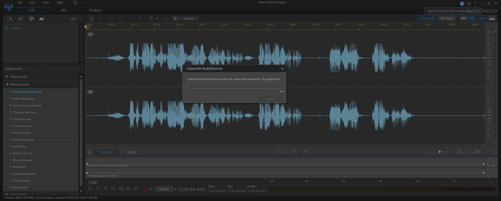Click the Start time input field
This screenshot has height=201, width=501.
[x=217, y=191]
